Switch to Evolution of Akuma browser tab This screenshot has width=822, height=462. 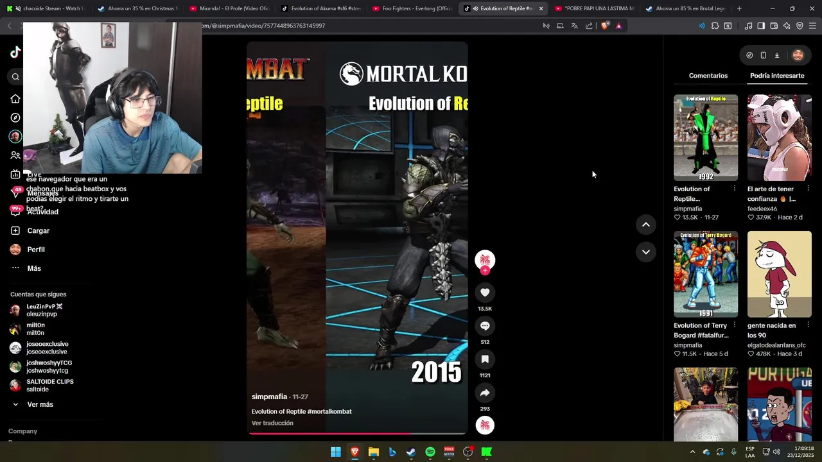(x=320, y=8)
